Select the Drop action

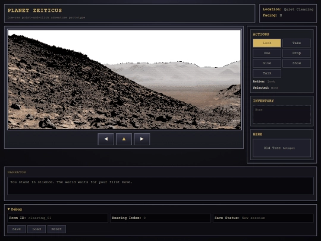click(297, 53)
